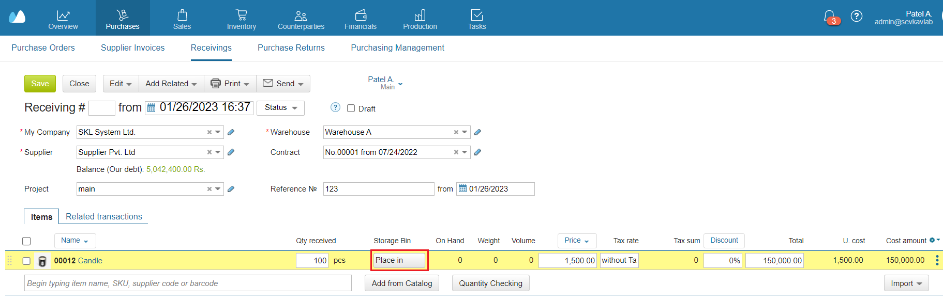Click the Price field showing 1,500.00
Image resolution: width=943 pixels, height=301 pixels.
(568, 261)
